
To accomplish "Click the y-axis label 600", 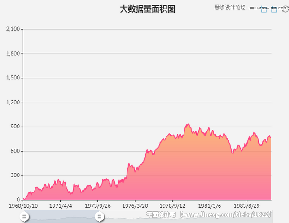I will point(15,151).
